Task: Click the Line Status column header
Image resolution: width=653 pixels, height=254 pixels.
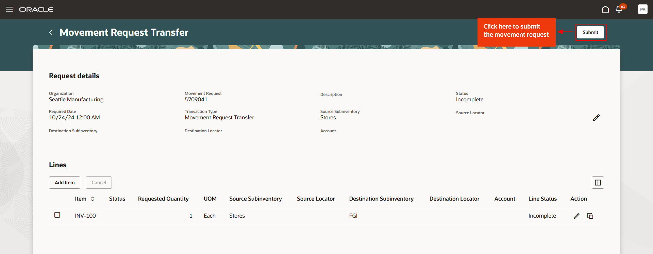Action: [x=542, y=199]
